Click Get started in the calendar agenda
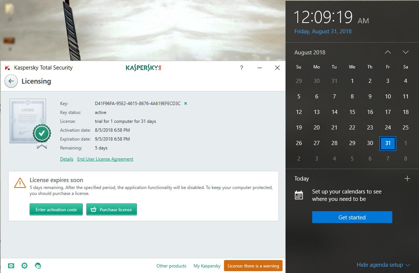Screen dimensions: 419x273 click(352, 217)
